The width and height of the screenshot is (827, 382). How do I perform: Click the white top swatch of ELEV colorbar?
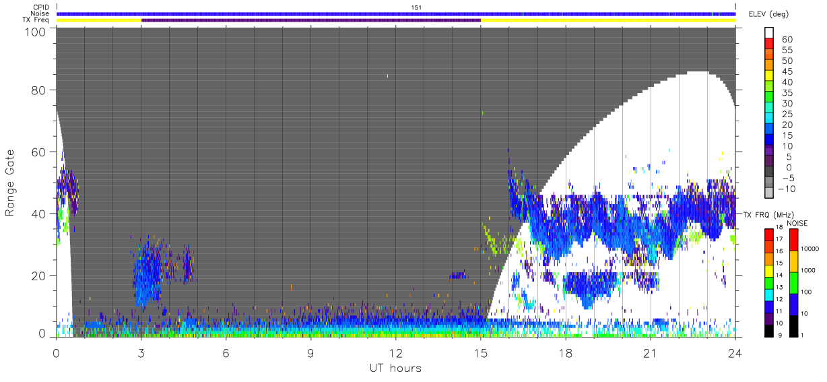pos(769,33)
